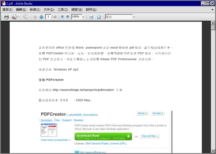Click the vertical scrollbar down arrow
This screenshot has height=154, width=216.
(x=213, y=151)
